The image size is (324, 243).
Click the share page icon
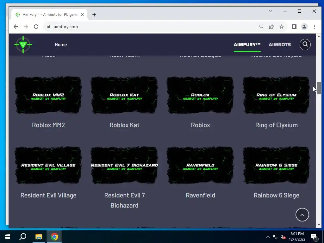(x=271, y=27)
